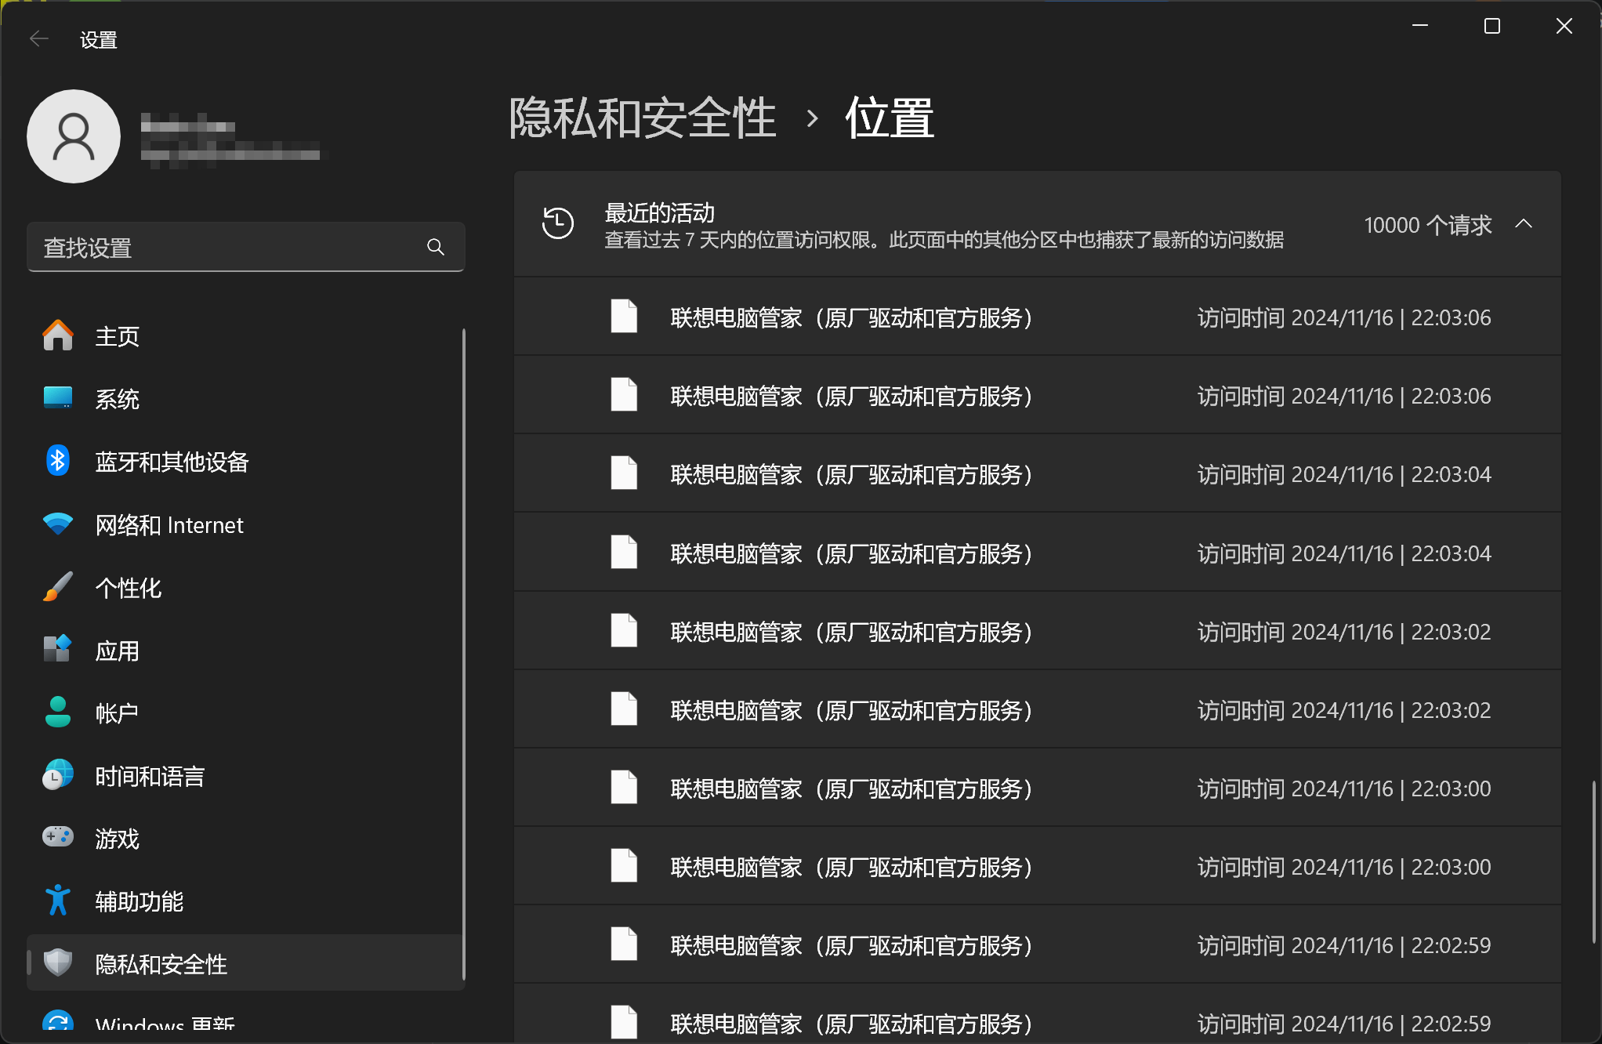
Task: Close the settings window
Action: pyautogui.click(x=1564, y=26)
